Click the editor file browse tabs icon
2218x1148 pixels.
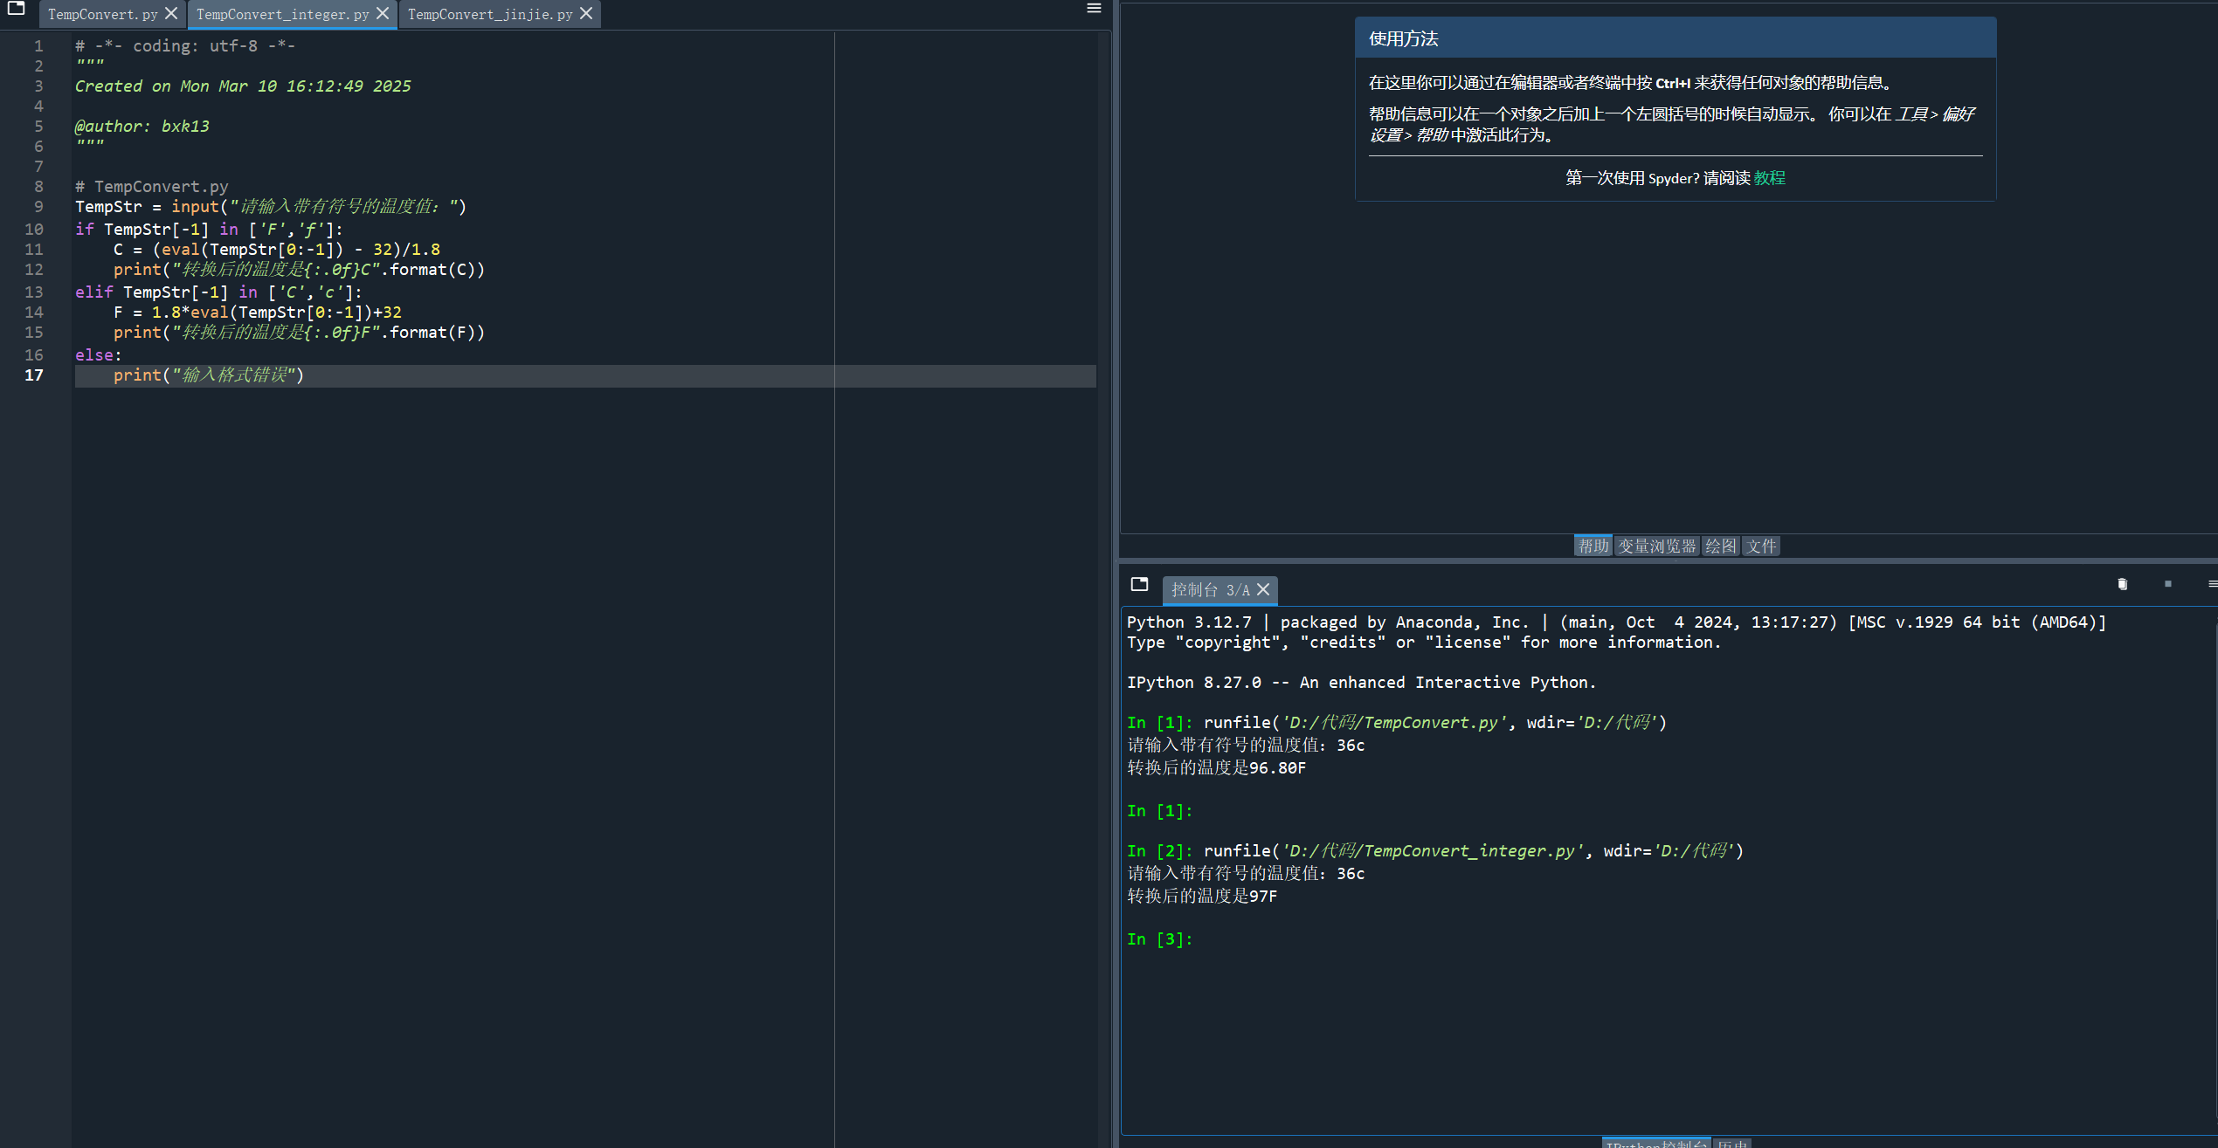tap(16, 10)
